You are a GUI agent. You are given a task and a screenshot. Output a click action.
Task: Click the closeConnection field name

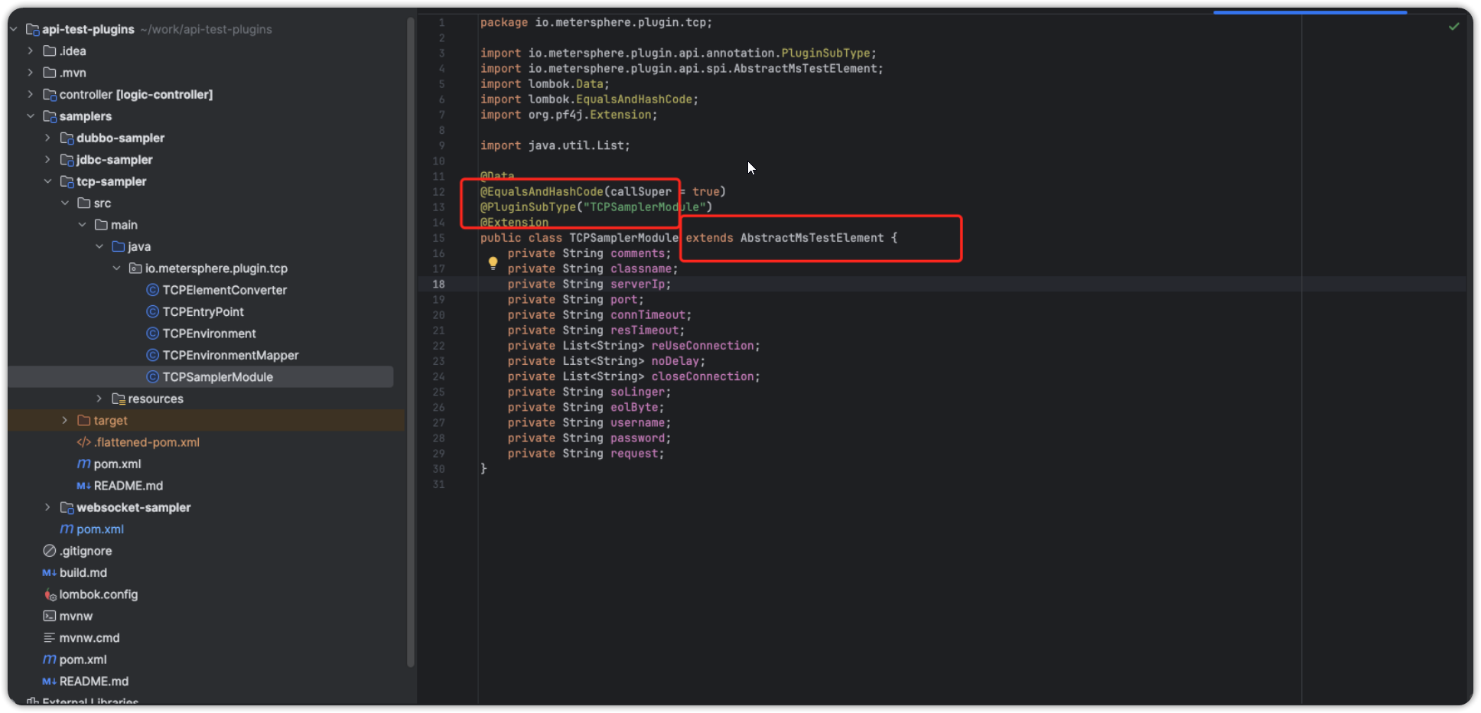[702, 376]
